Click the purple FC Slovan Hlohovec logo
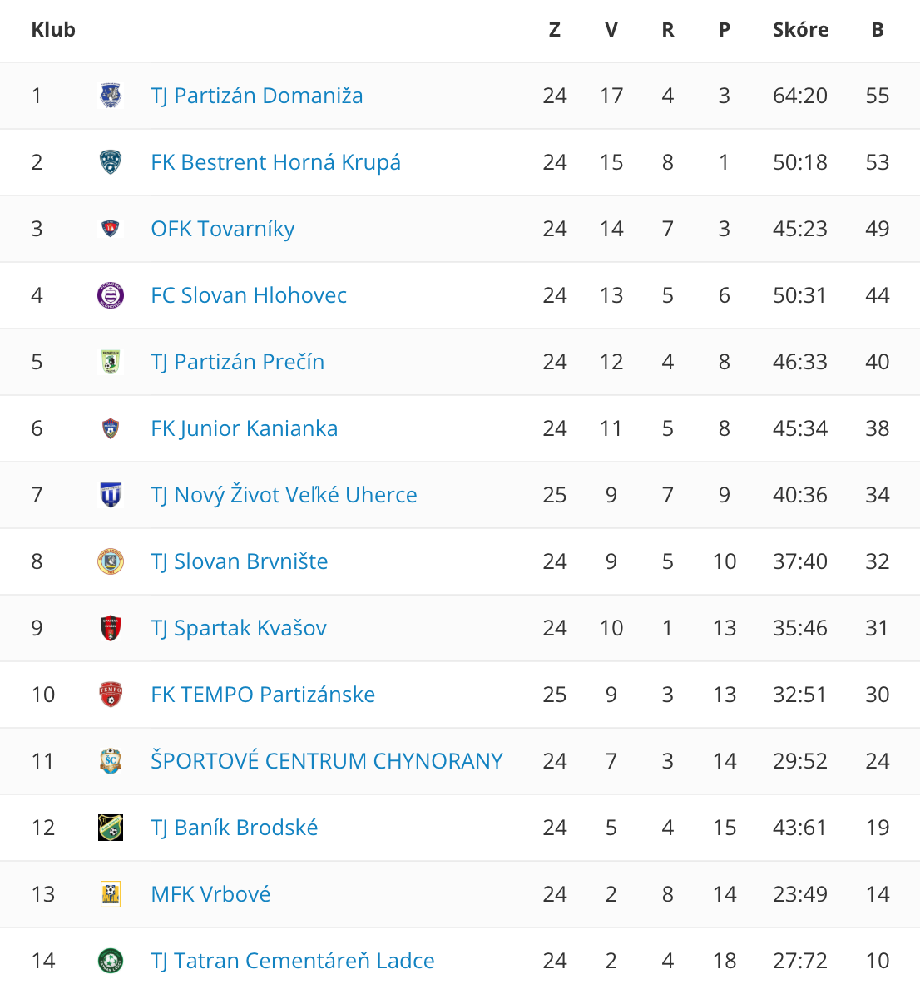 click(x=111, y=295)
